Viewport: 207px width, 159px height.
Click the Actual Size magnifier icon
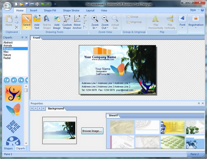click(x=115, y=19)
